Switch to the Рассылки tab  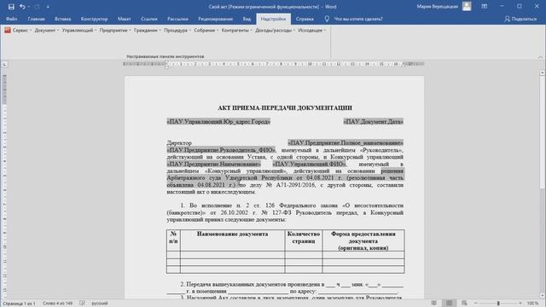point(177,19)
